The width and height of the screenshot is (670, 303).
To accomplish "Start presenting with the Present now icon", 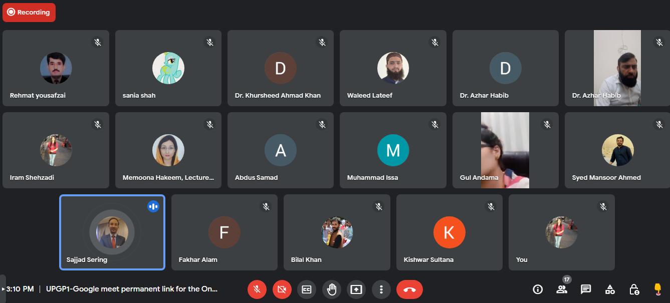I will tap(356, 289).
